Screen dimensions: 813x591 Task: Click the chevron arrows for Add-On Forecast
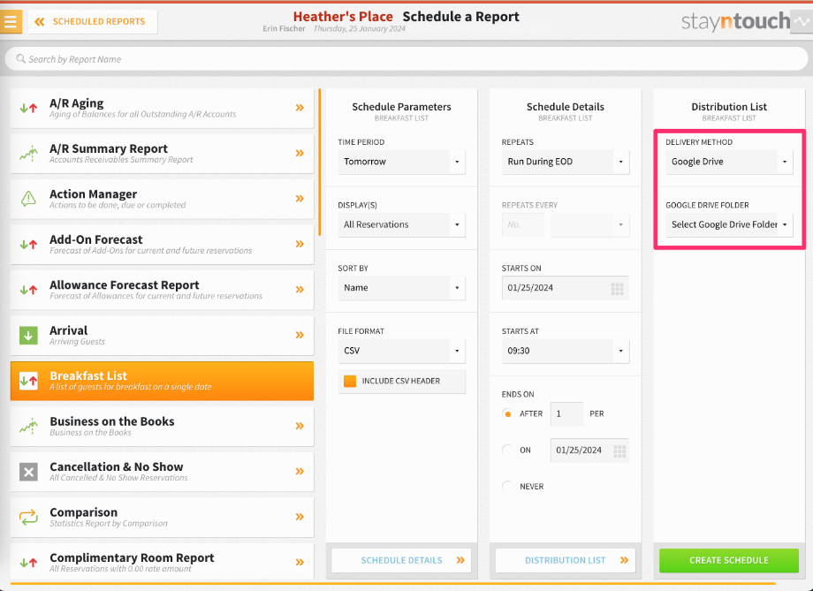300,244
